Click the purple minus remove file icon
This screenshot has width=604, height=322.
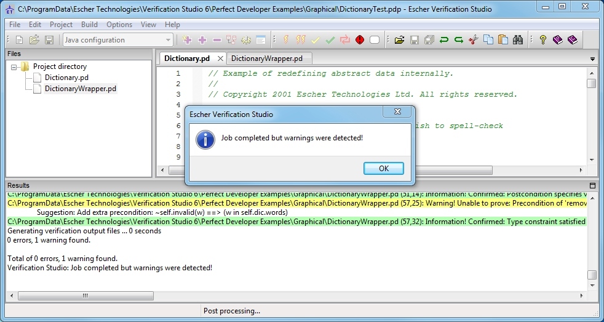coord(217,40)
